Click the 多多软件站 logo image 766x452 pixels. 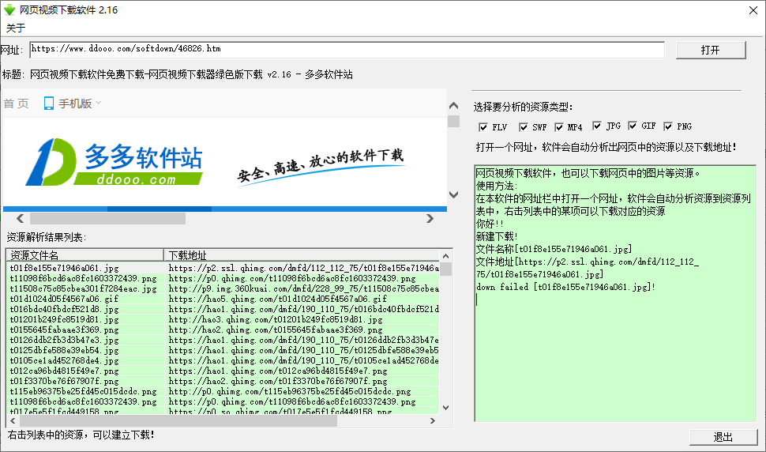(115, 162)
